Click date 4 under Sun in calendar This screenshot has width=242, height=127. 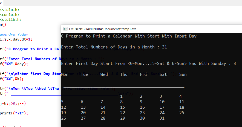(181, 96)
